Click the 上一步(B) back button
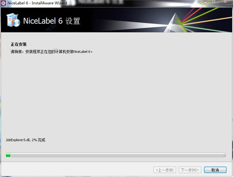 tap(165, 170)
